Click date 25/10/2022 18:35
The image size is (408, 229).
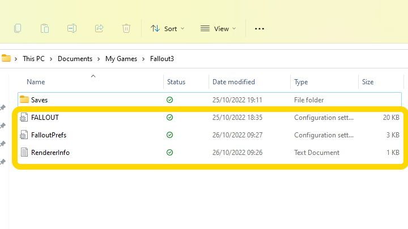click(237, 118)
